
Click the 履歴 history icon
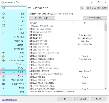tap(3, 18)
